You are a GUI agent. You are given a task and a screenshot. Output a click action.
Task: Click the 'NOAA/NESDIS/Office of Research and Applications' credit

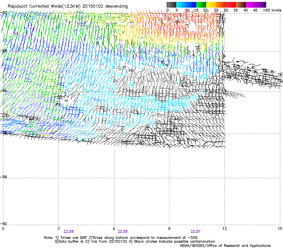[225, 246]
